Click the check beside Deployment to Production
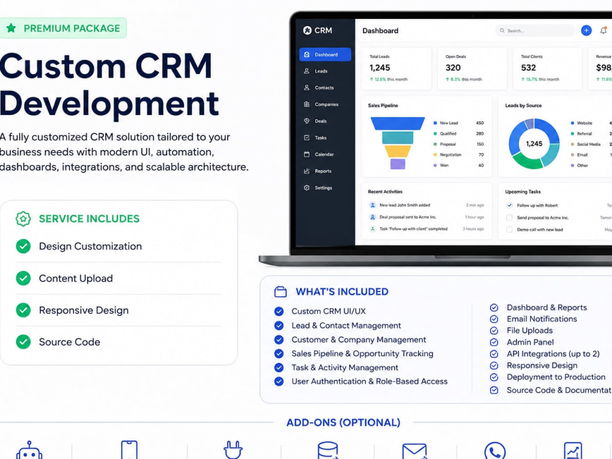612x459 pixels. coord(494,378)
